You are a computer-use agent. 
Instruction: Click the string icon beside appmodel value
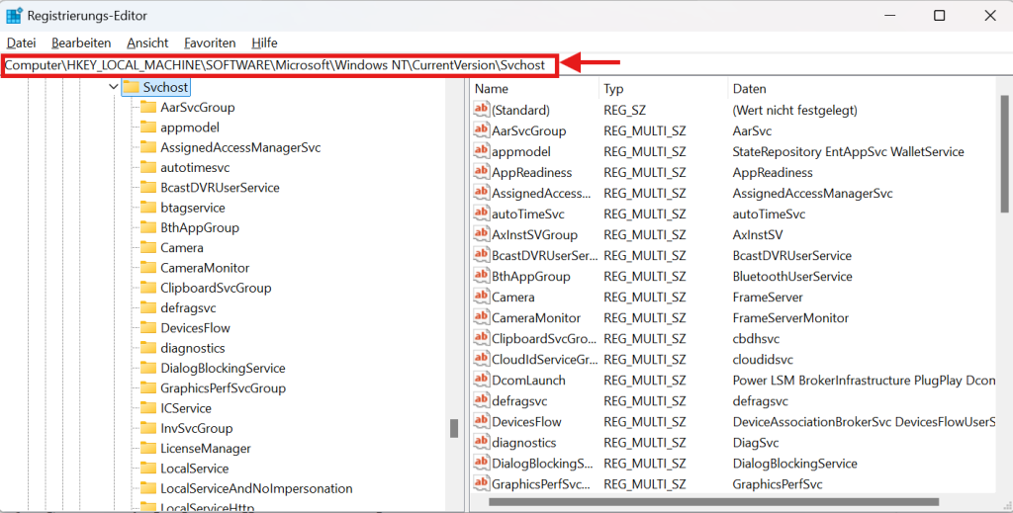(x=481, y=150)
